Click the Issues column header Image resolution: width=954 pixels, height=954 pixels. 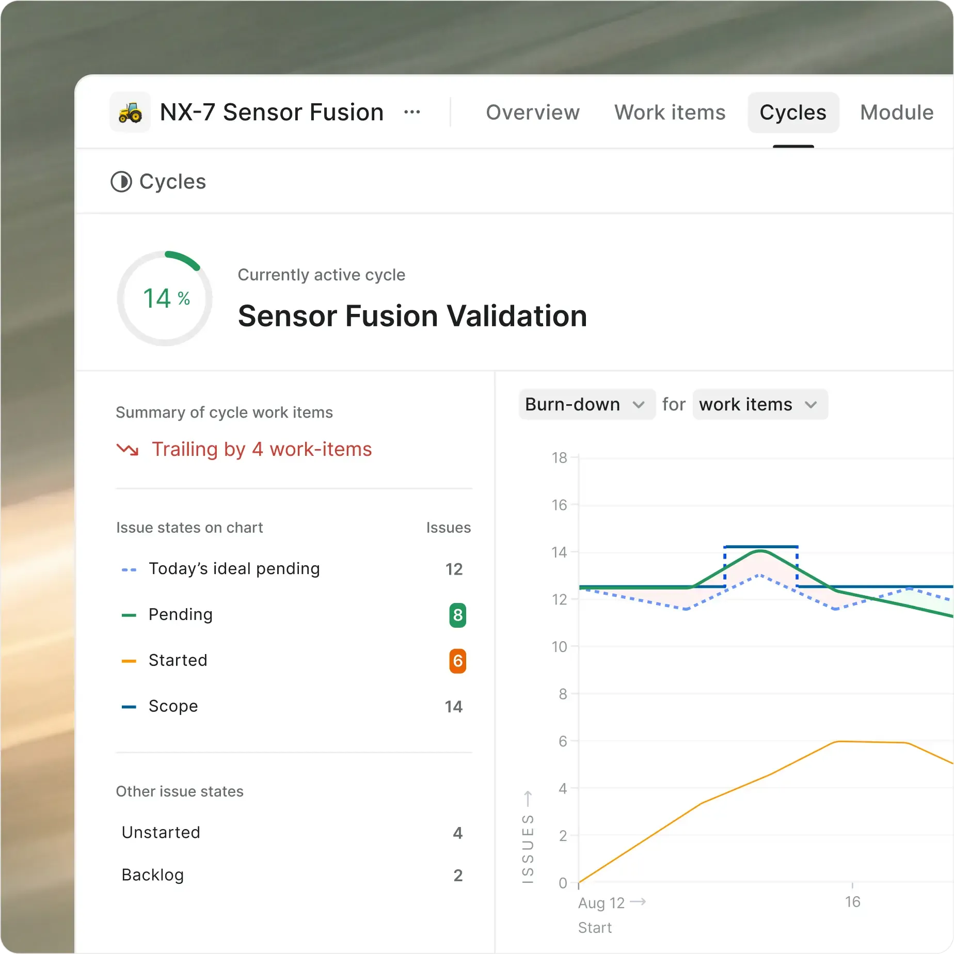[x=449, y=528]
